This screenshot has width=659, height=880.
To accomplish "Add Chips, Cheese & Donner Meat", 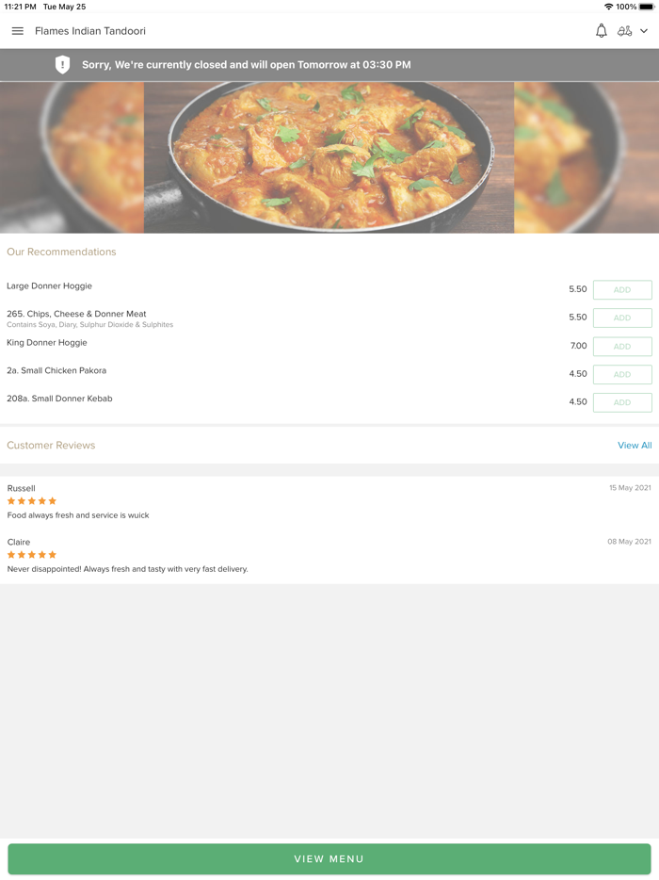I will (622, 318).
